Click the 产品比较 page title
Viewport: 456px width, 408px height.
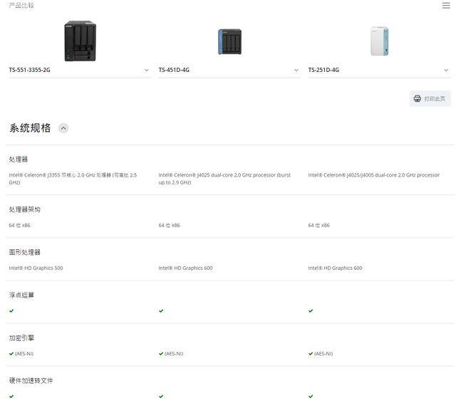coord(21,5)
